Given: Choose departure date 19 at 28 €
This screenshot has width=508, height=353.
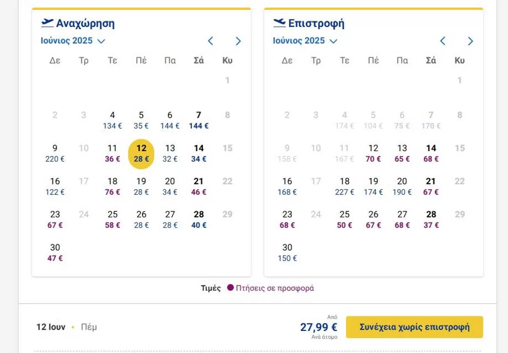Looking at the screenshot, I should pyautogui.click(x=141, y=186).
